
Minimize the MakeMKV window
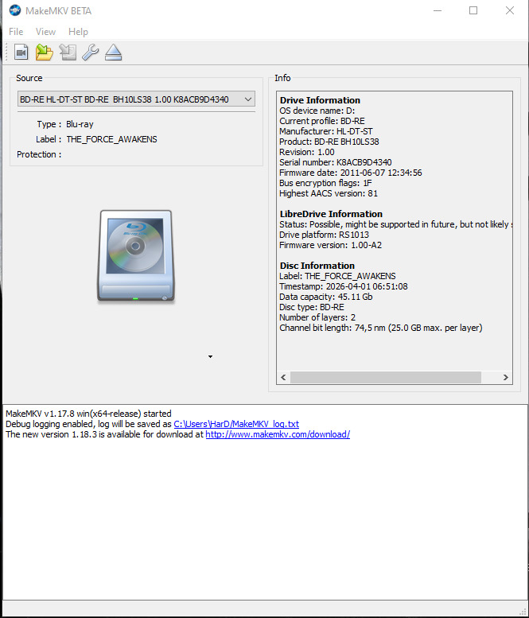pyautogui.click(x=438, y=10)
